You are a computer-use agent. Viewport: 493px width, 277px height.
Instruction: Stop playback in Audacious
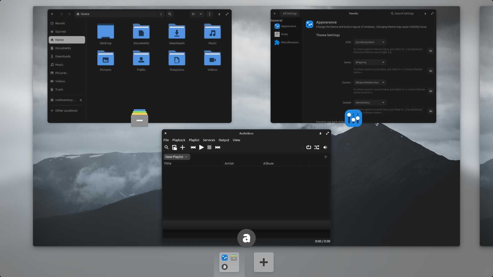tap(209, 147)
